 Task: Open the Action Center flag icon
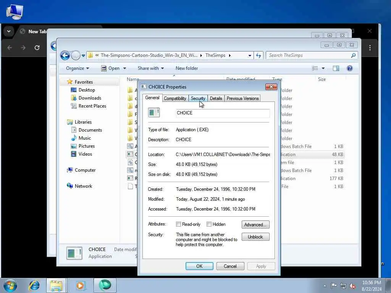334,286
